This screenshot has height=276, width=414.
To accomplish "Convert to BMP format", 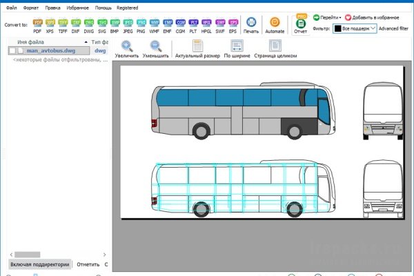I will point(115,26).
